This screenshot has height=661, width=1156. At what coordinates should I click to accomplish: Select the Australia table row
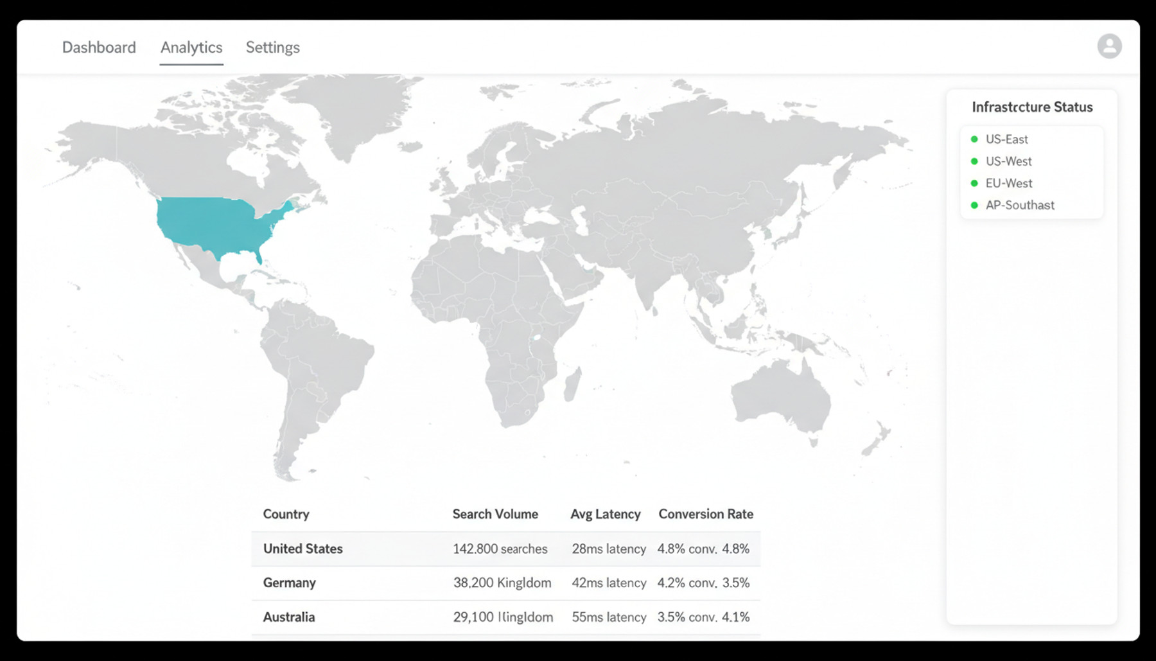tap(505, 617)
